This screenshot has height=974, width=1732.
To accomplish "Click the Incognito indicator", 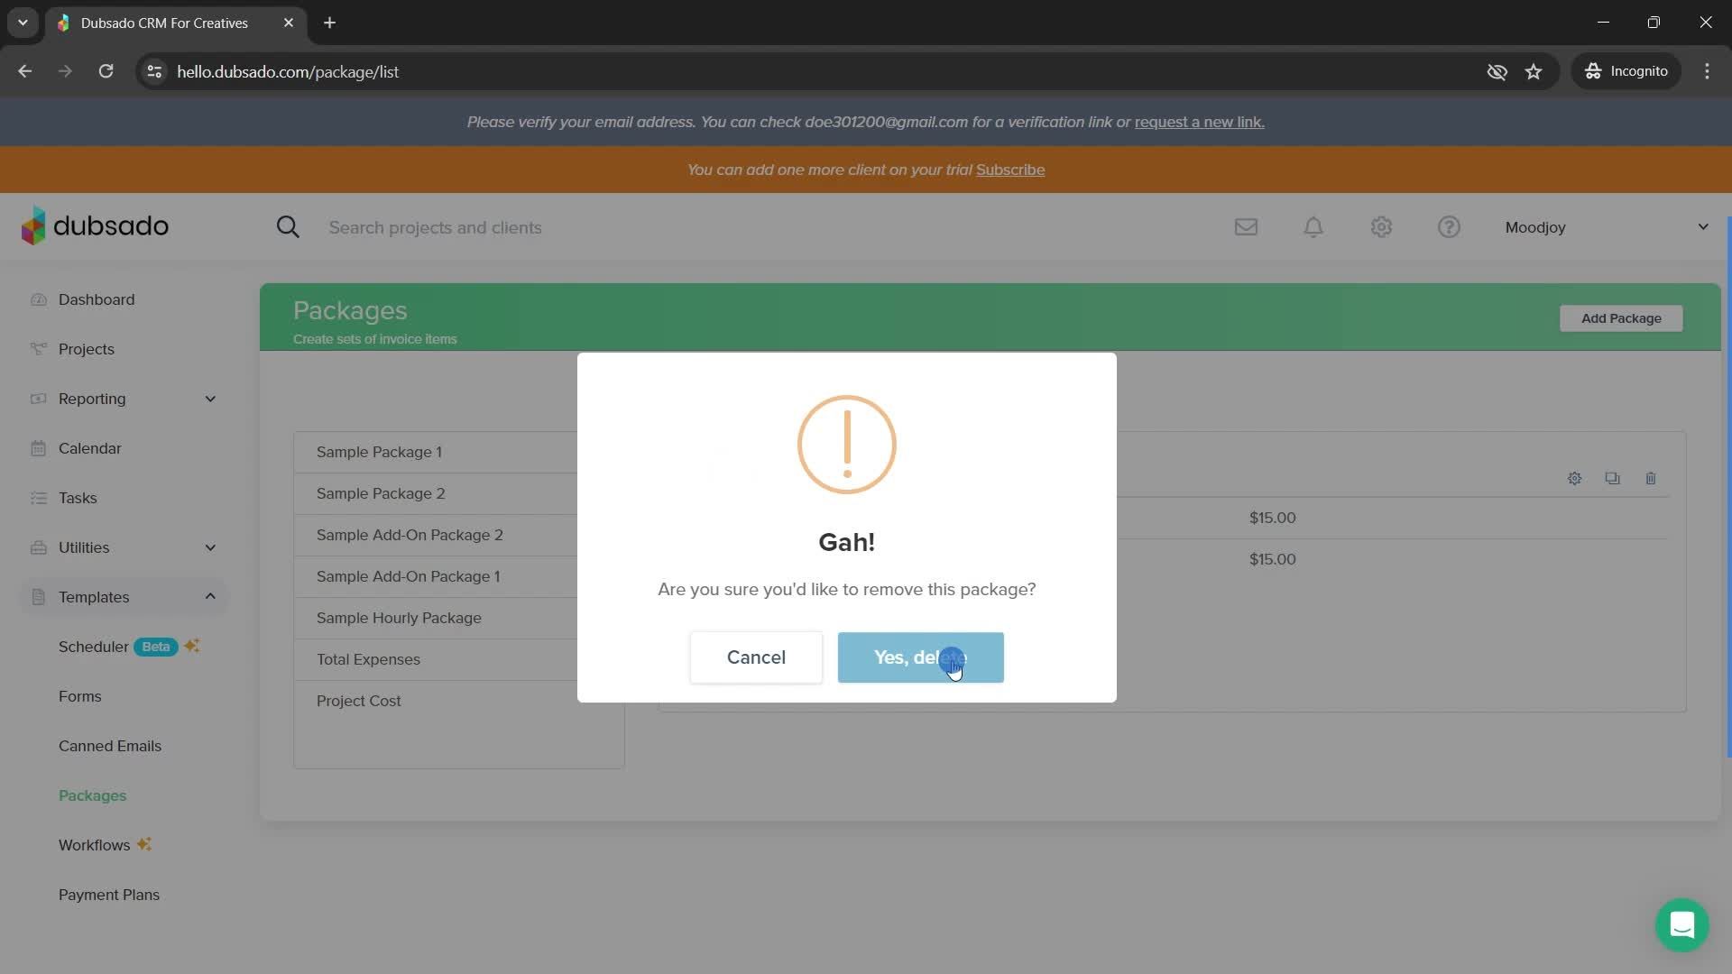I will click(x=1626, y=71).
